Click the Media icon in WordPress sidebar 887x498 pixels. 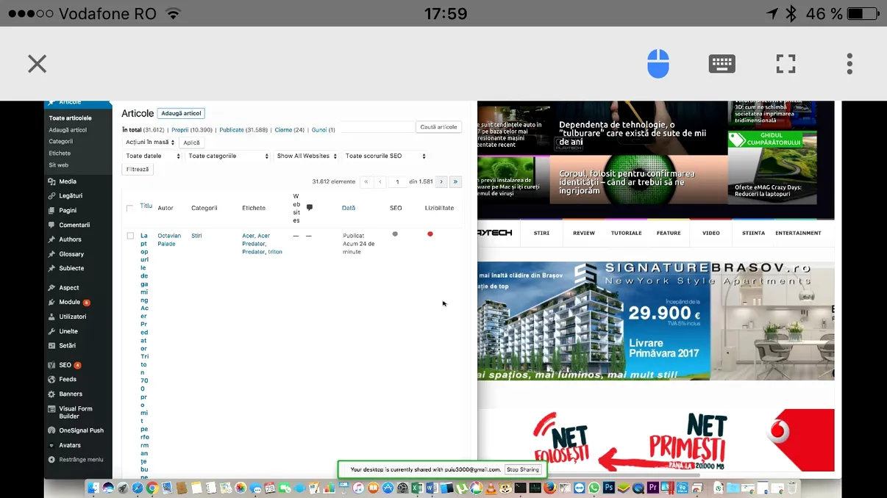(x=51, y=181)
